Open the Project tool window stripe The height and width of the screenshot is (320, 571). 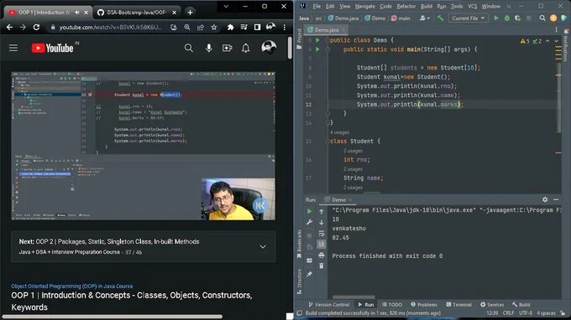coord(299,39)
